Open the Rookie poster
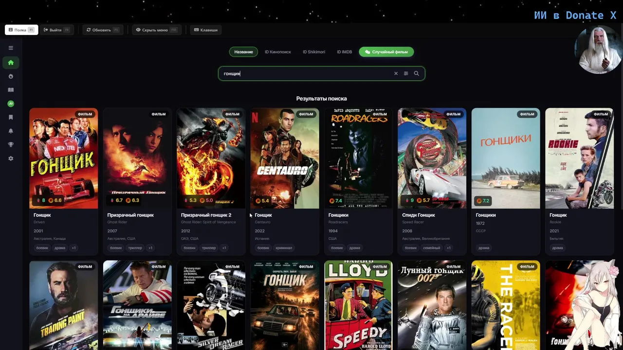The image size is (623, 350). [x=580, y=158]
